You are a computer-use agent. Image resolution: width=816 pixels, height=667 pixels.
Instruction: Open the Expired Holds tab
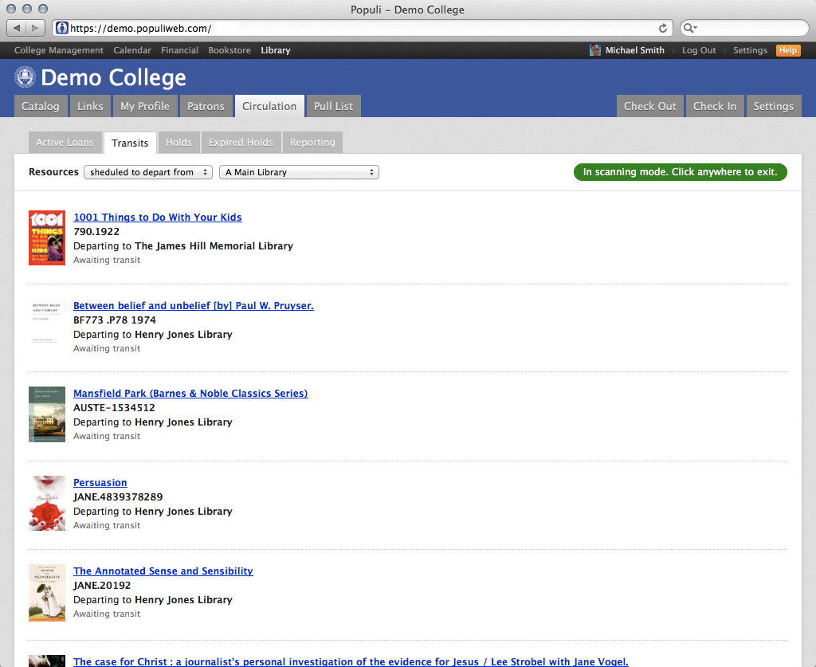pyautogui.click(x=241, y=142)
